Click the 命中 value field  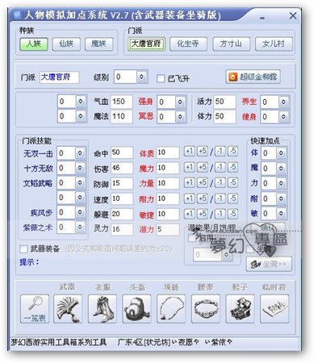click(x=122, y=152)
